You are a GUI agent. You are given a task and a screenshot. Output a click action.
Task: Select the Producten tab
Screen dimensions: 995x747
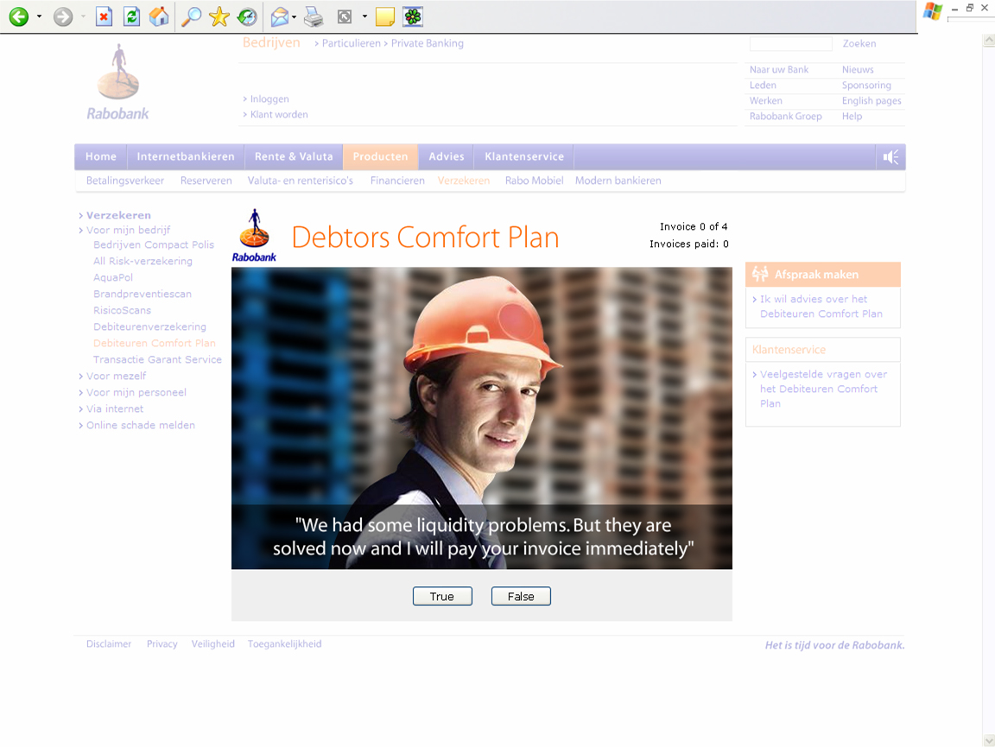coord(381,157)
